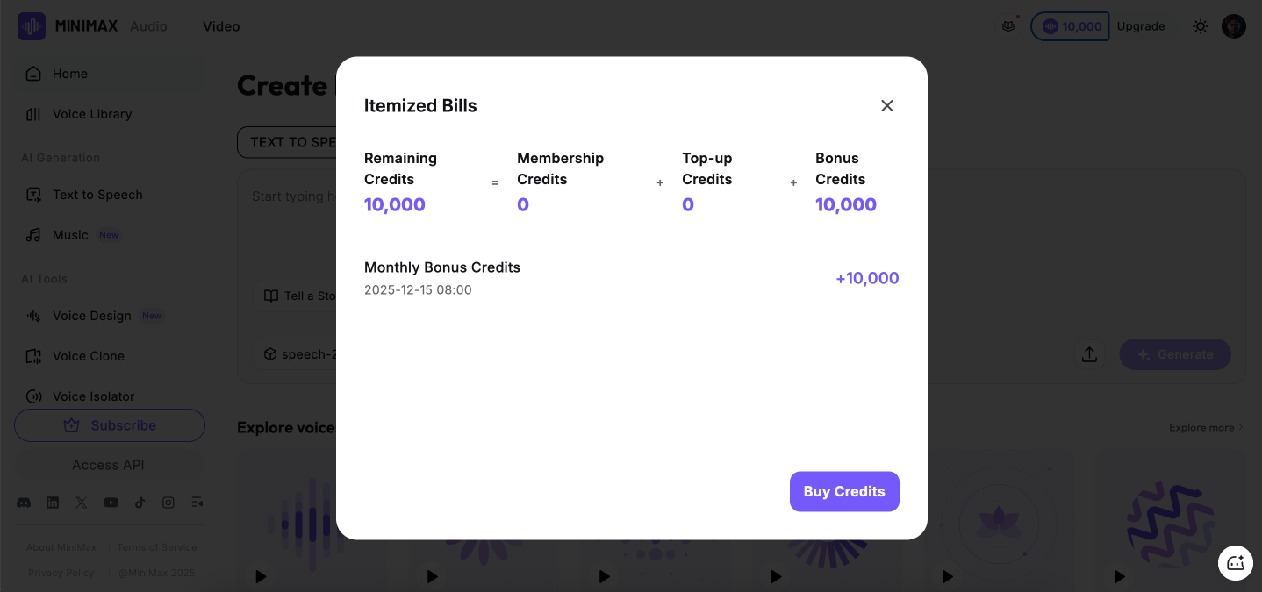Open the user profile avatar
This screenshot has width=1262, height=592.
coord(1233,26)
